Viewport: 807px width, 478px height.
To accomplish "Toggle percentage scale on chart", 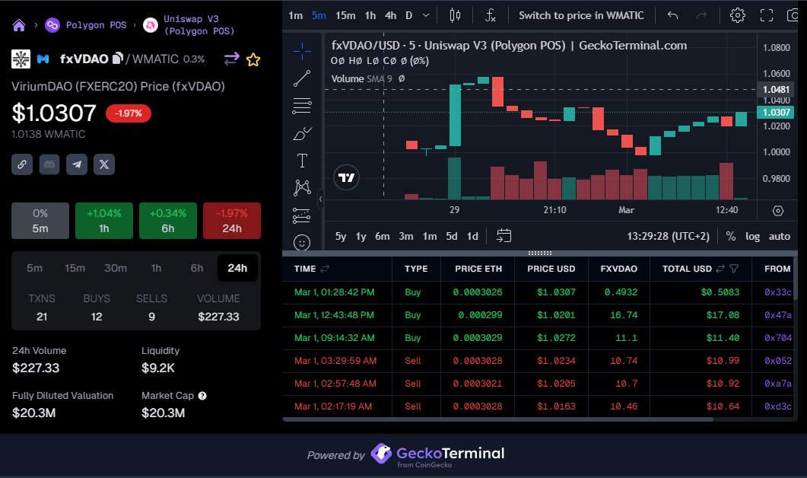I will pyautogui.click(x=730, y=237).
